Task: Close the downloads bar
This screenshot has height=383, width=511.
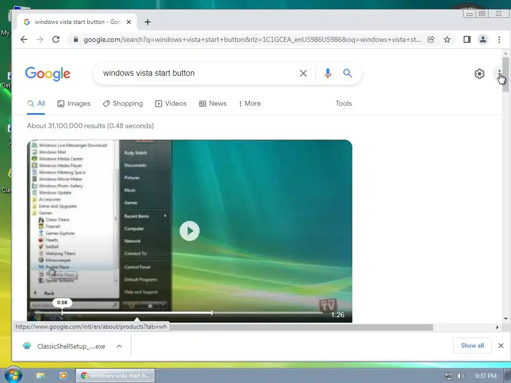Action: [x=501, y=346]
